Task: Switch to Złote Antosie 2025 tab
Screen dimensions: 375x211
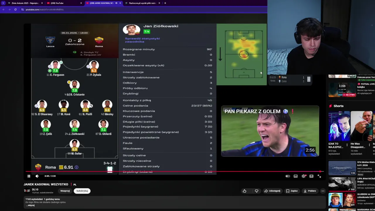Action: [x=25, y=3]
